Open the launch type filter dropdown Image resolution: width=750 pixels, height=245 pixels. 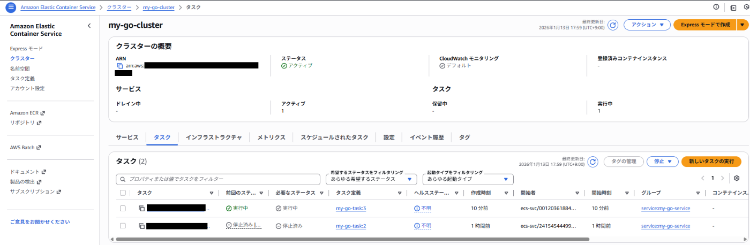click(468, 179)
